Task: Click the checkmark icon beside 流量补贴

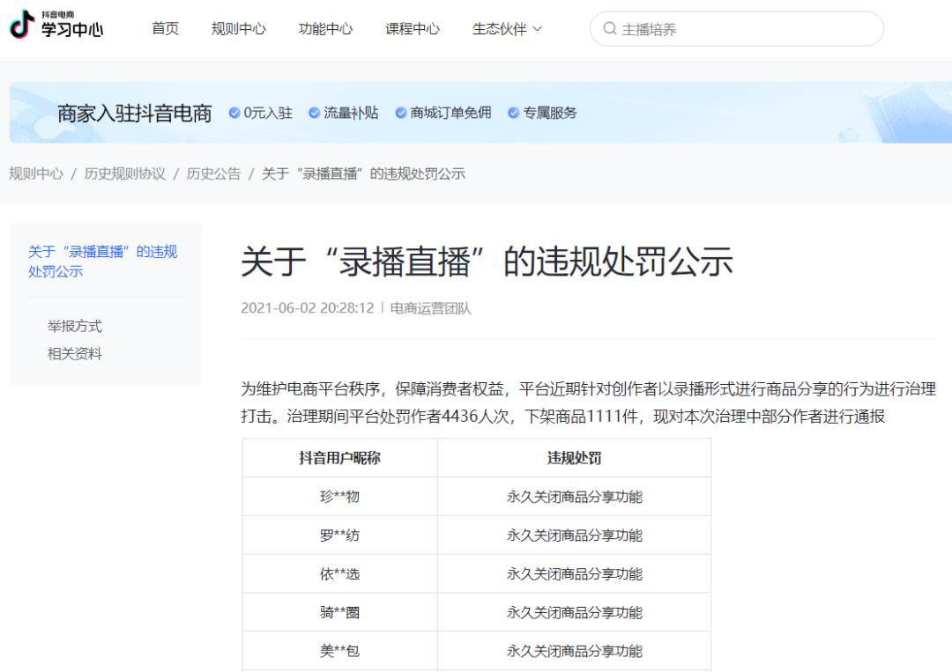Action: pos(313,113)
